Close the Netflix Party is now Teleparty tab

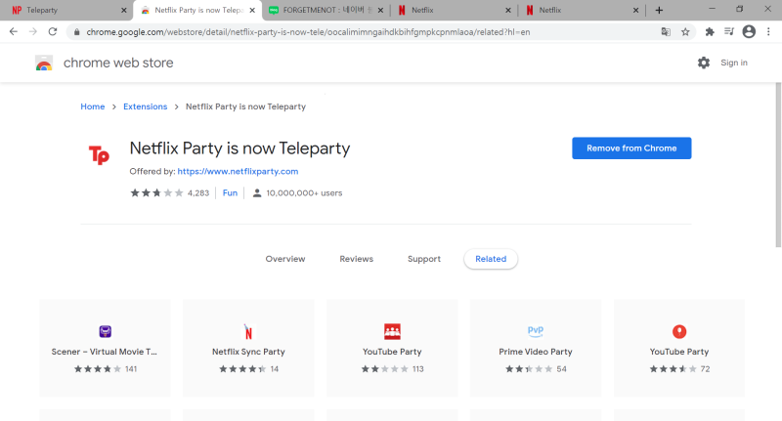point(252,10)
